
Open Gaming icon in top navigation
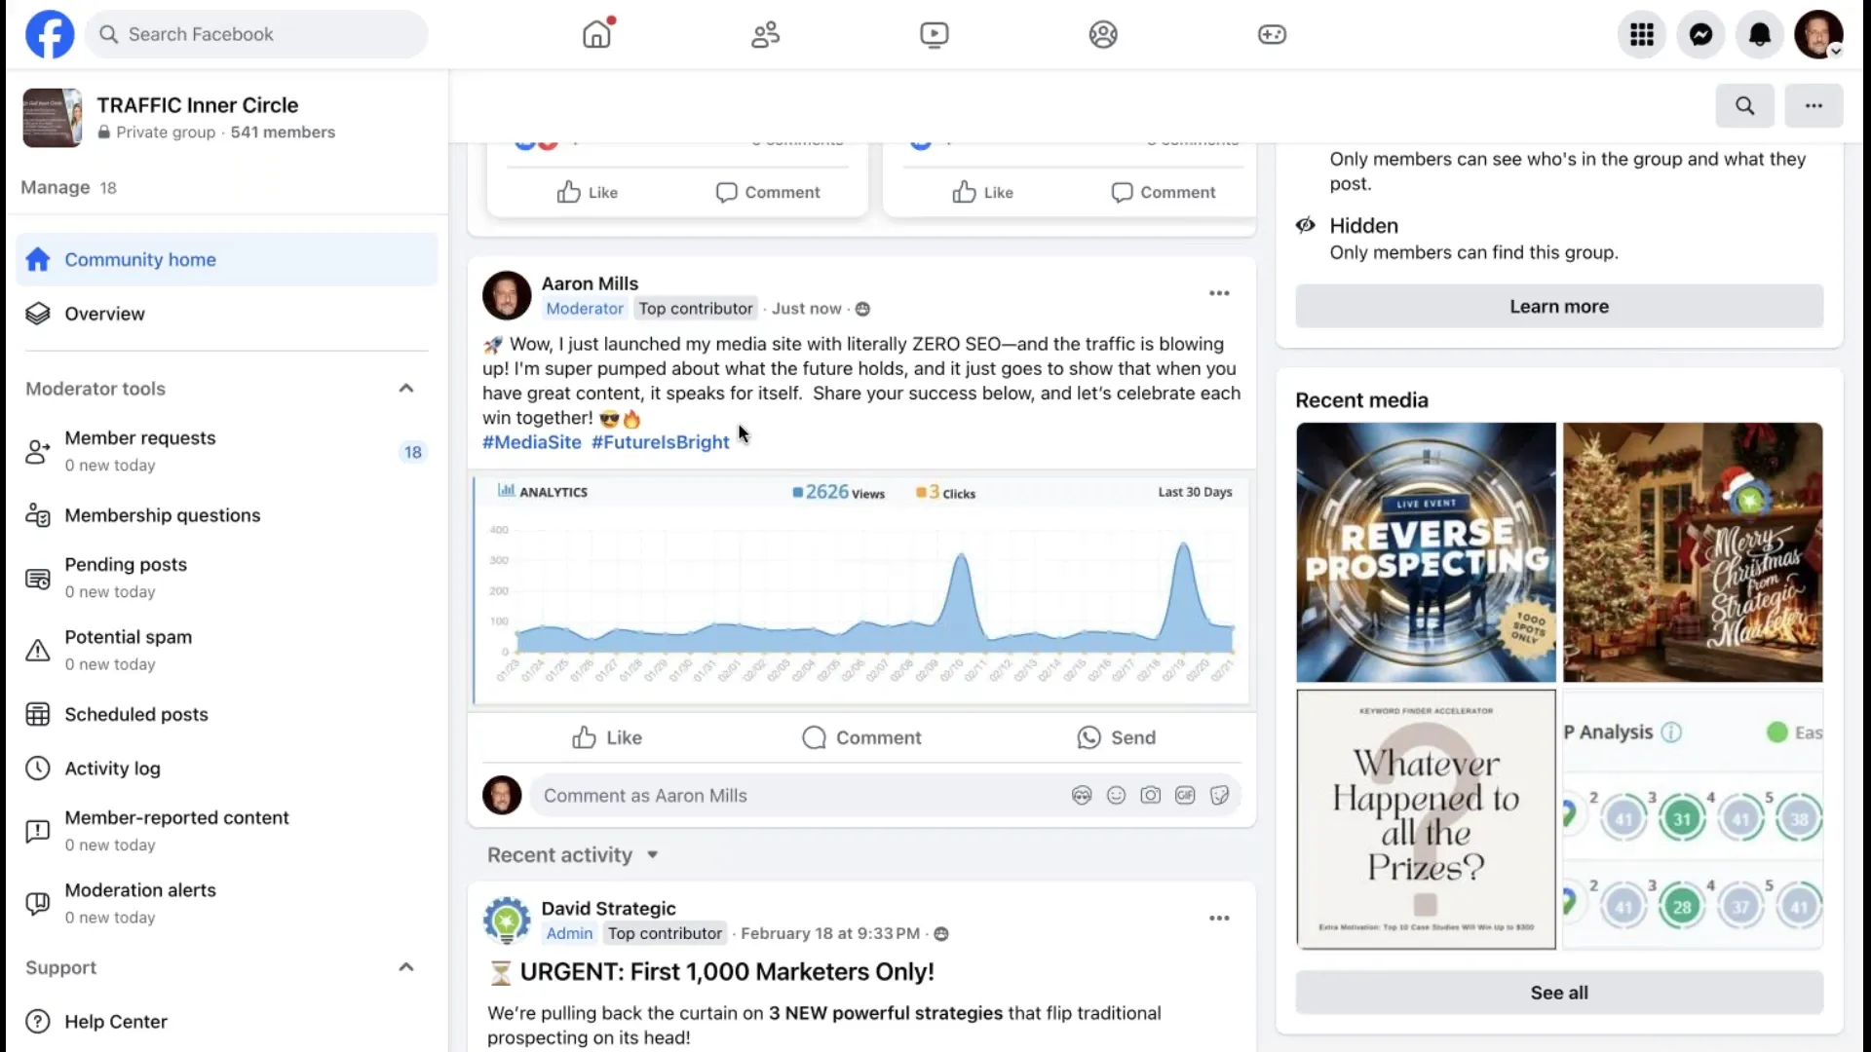click(1272, 34)
